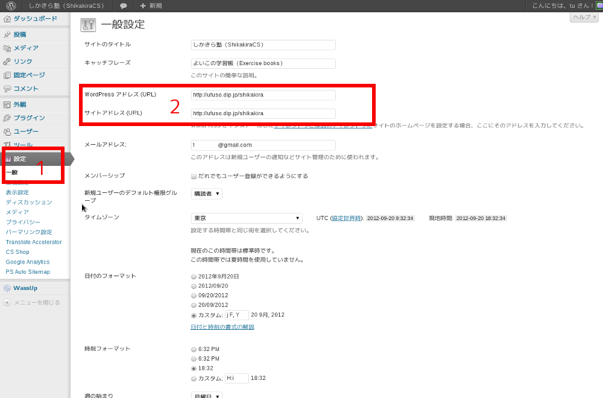Open the default user role 購読者 dropdown
Image resolution: width=603 pixels, height=398 pixels.
point(206,194)
